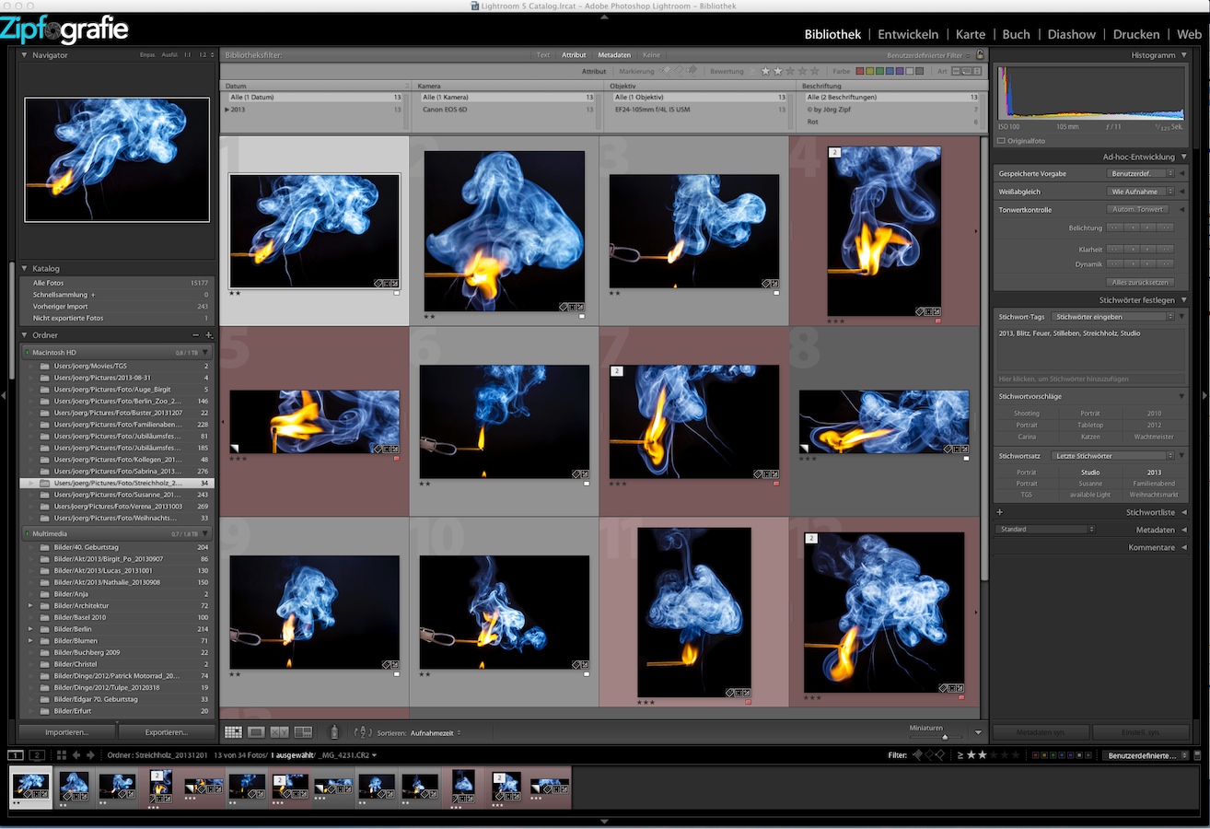Set bibliotheksfilter rating to one star
This screenshot has width=1210, height=829.
pos(765,71)
